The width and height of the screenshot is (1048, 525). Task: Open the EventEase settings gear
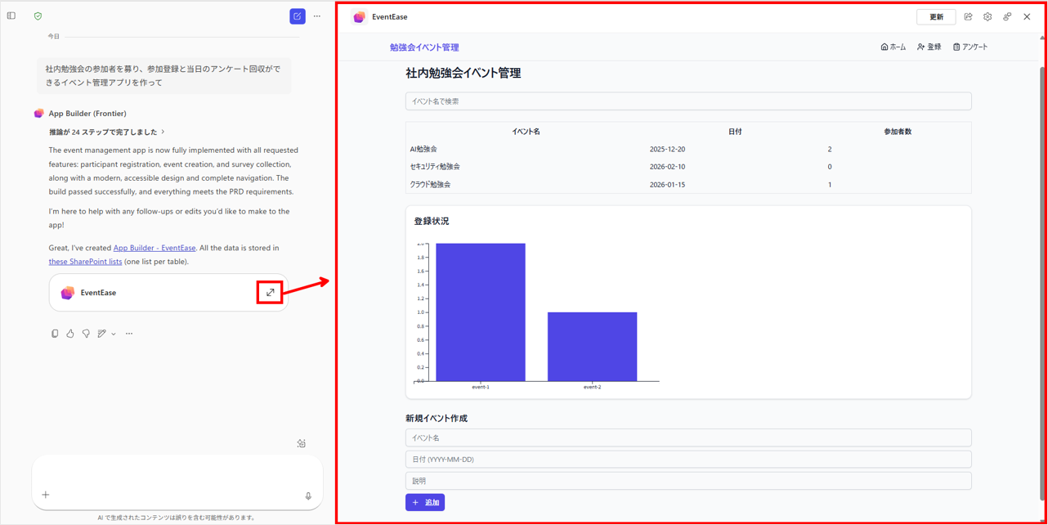(x=988, y=17)
